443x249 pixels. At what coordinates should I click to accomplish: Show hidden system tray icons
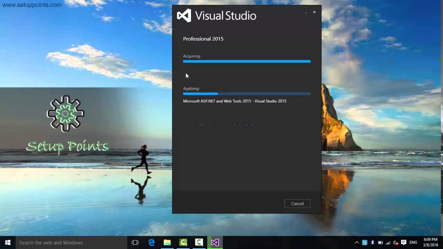coord(357,242)
